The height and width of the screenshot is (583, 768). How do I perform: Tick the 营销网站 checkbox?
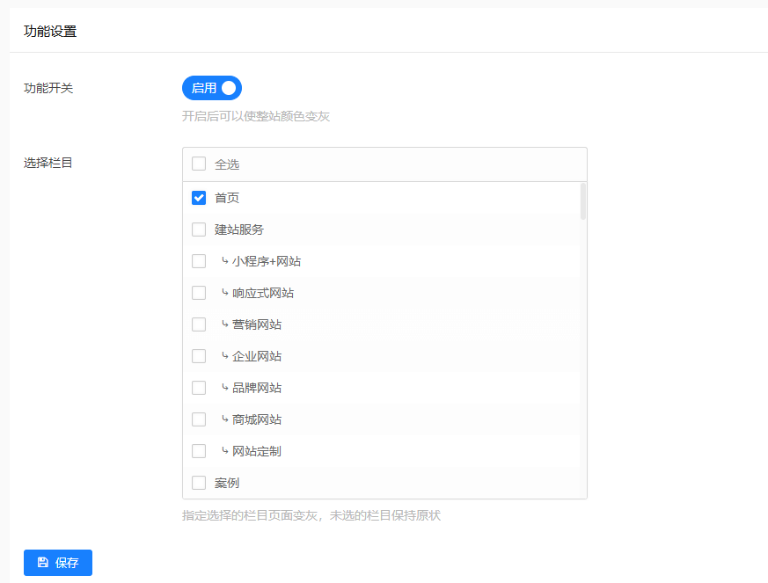tap(199, 324)
